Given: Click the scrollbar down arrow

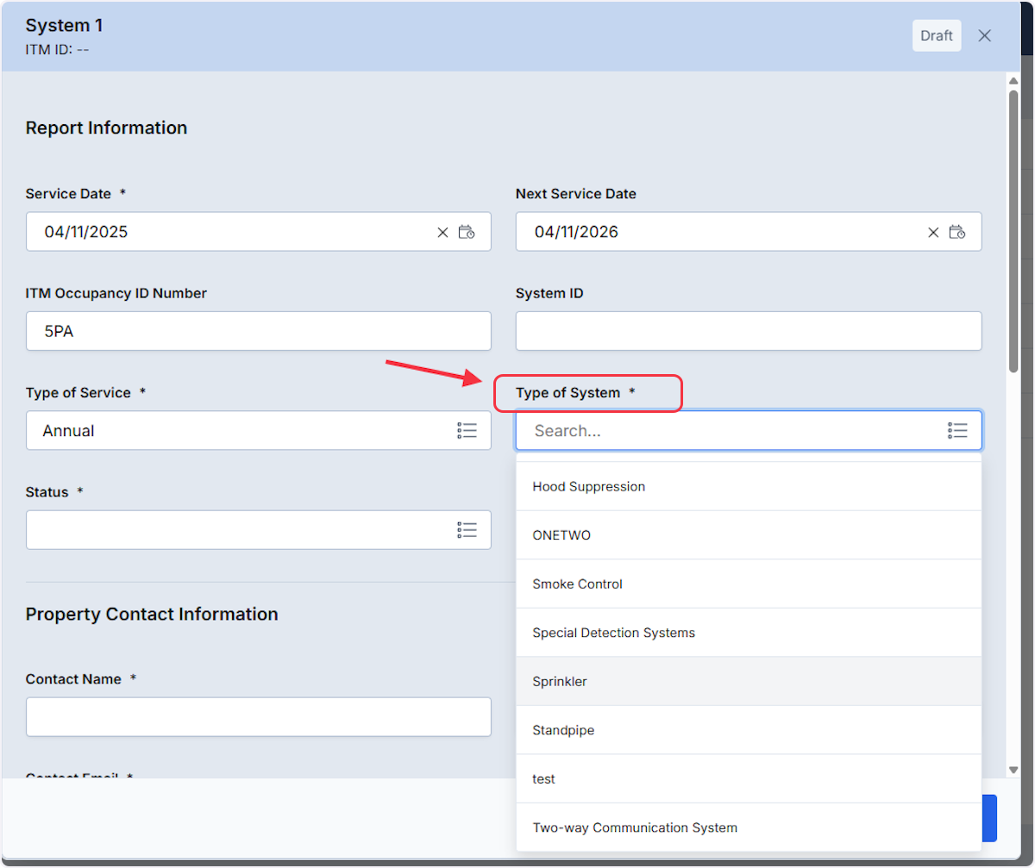Looking at the screenshot, I should pyautogui.click(x=1013, y=770).
